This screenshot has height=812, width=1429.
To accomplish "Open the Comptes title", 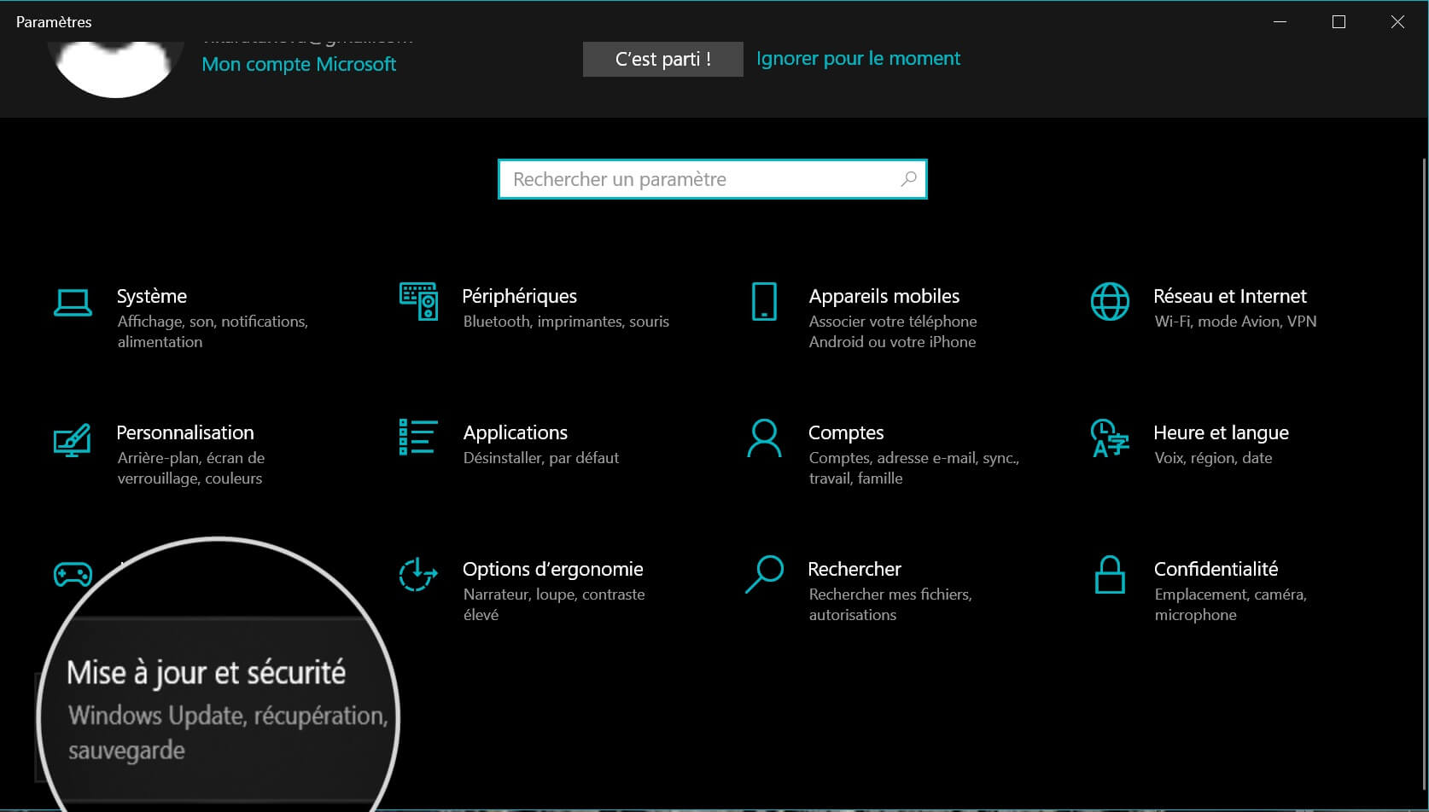I will pyautogui.click(x=846, y=432).
